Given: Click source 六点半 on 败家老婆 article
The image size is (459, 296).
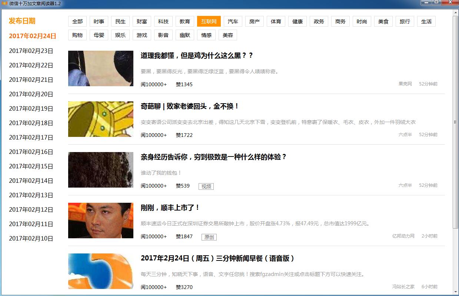Looking at the screenshot, I should 405,135.
